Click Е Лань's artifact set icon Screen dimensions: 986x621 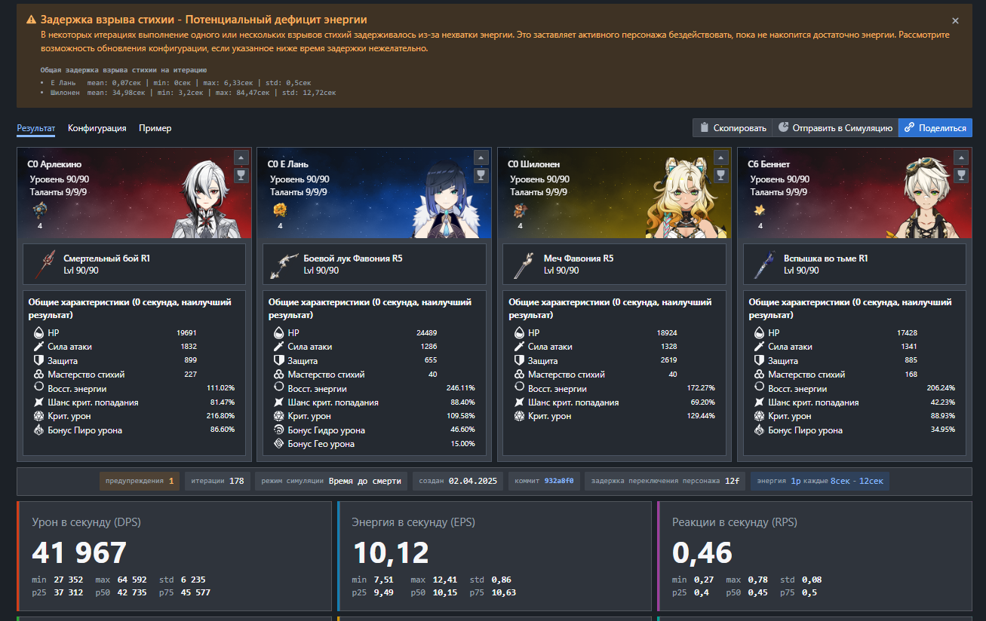(280, 210)
